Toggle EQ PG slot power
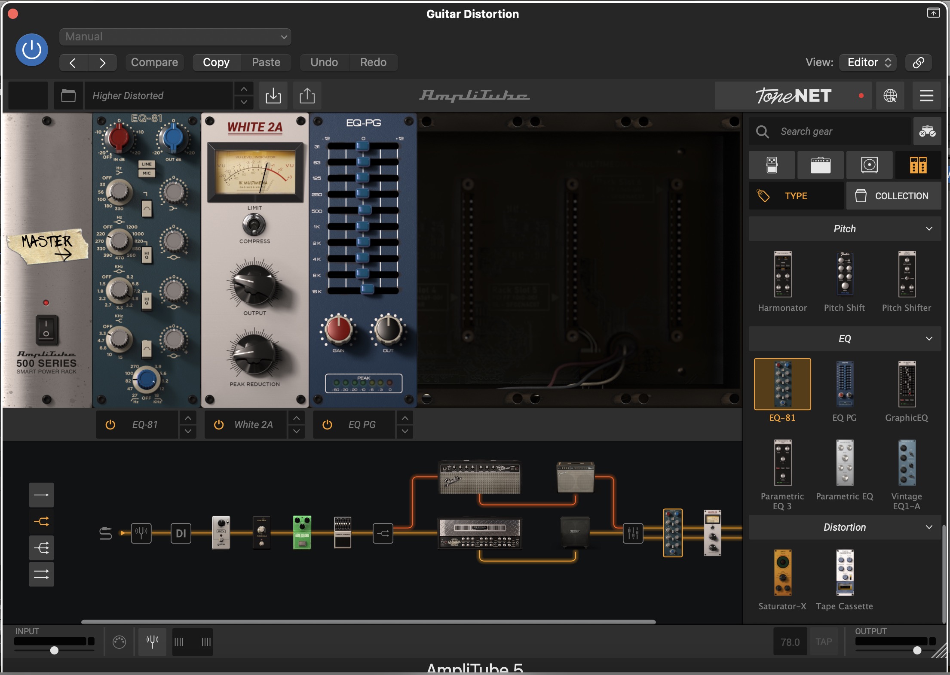Screen dimensions: 950x675 click(327, 425)
